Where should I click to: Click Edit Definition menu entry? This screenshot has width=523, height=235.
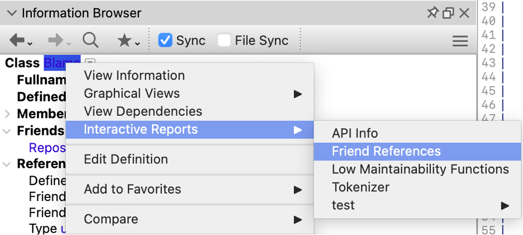point(126,159)
